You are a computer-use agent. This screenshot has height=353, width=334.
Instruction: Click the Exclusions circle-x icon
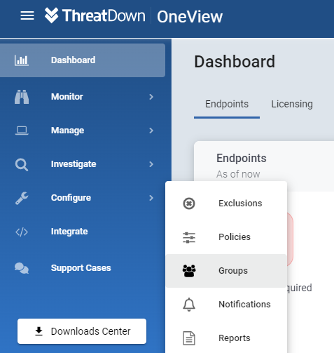(189, 204)
